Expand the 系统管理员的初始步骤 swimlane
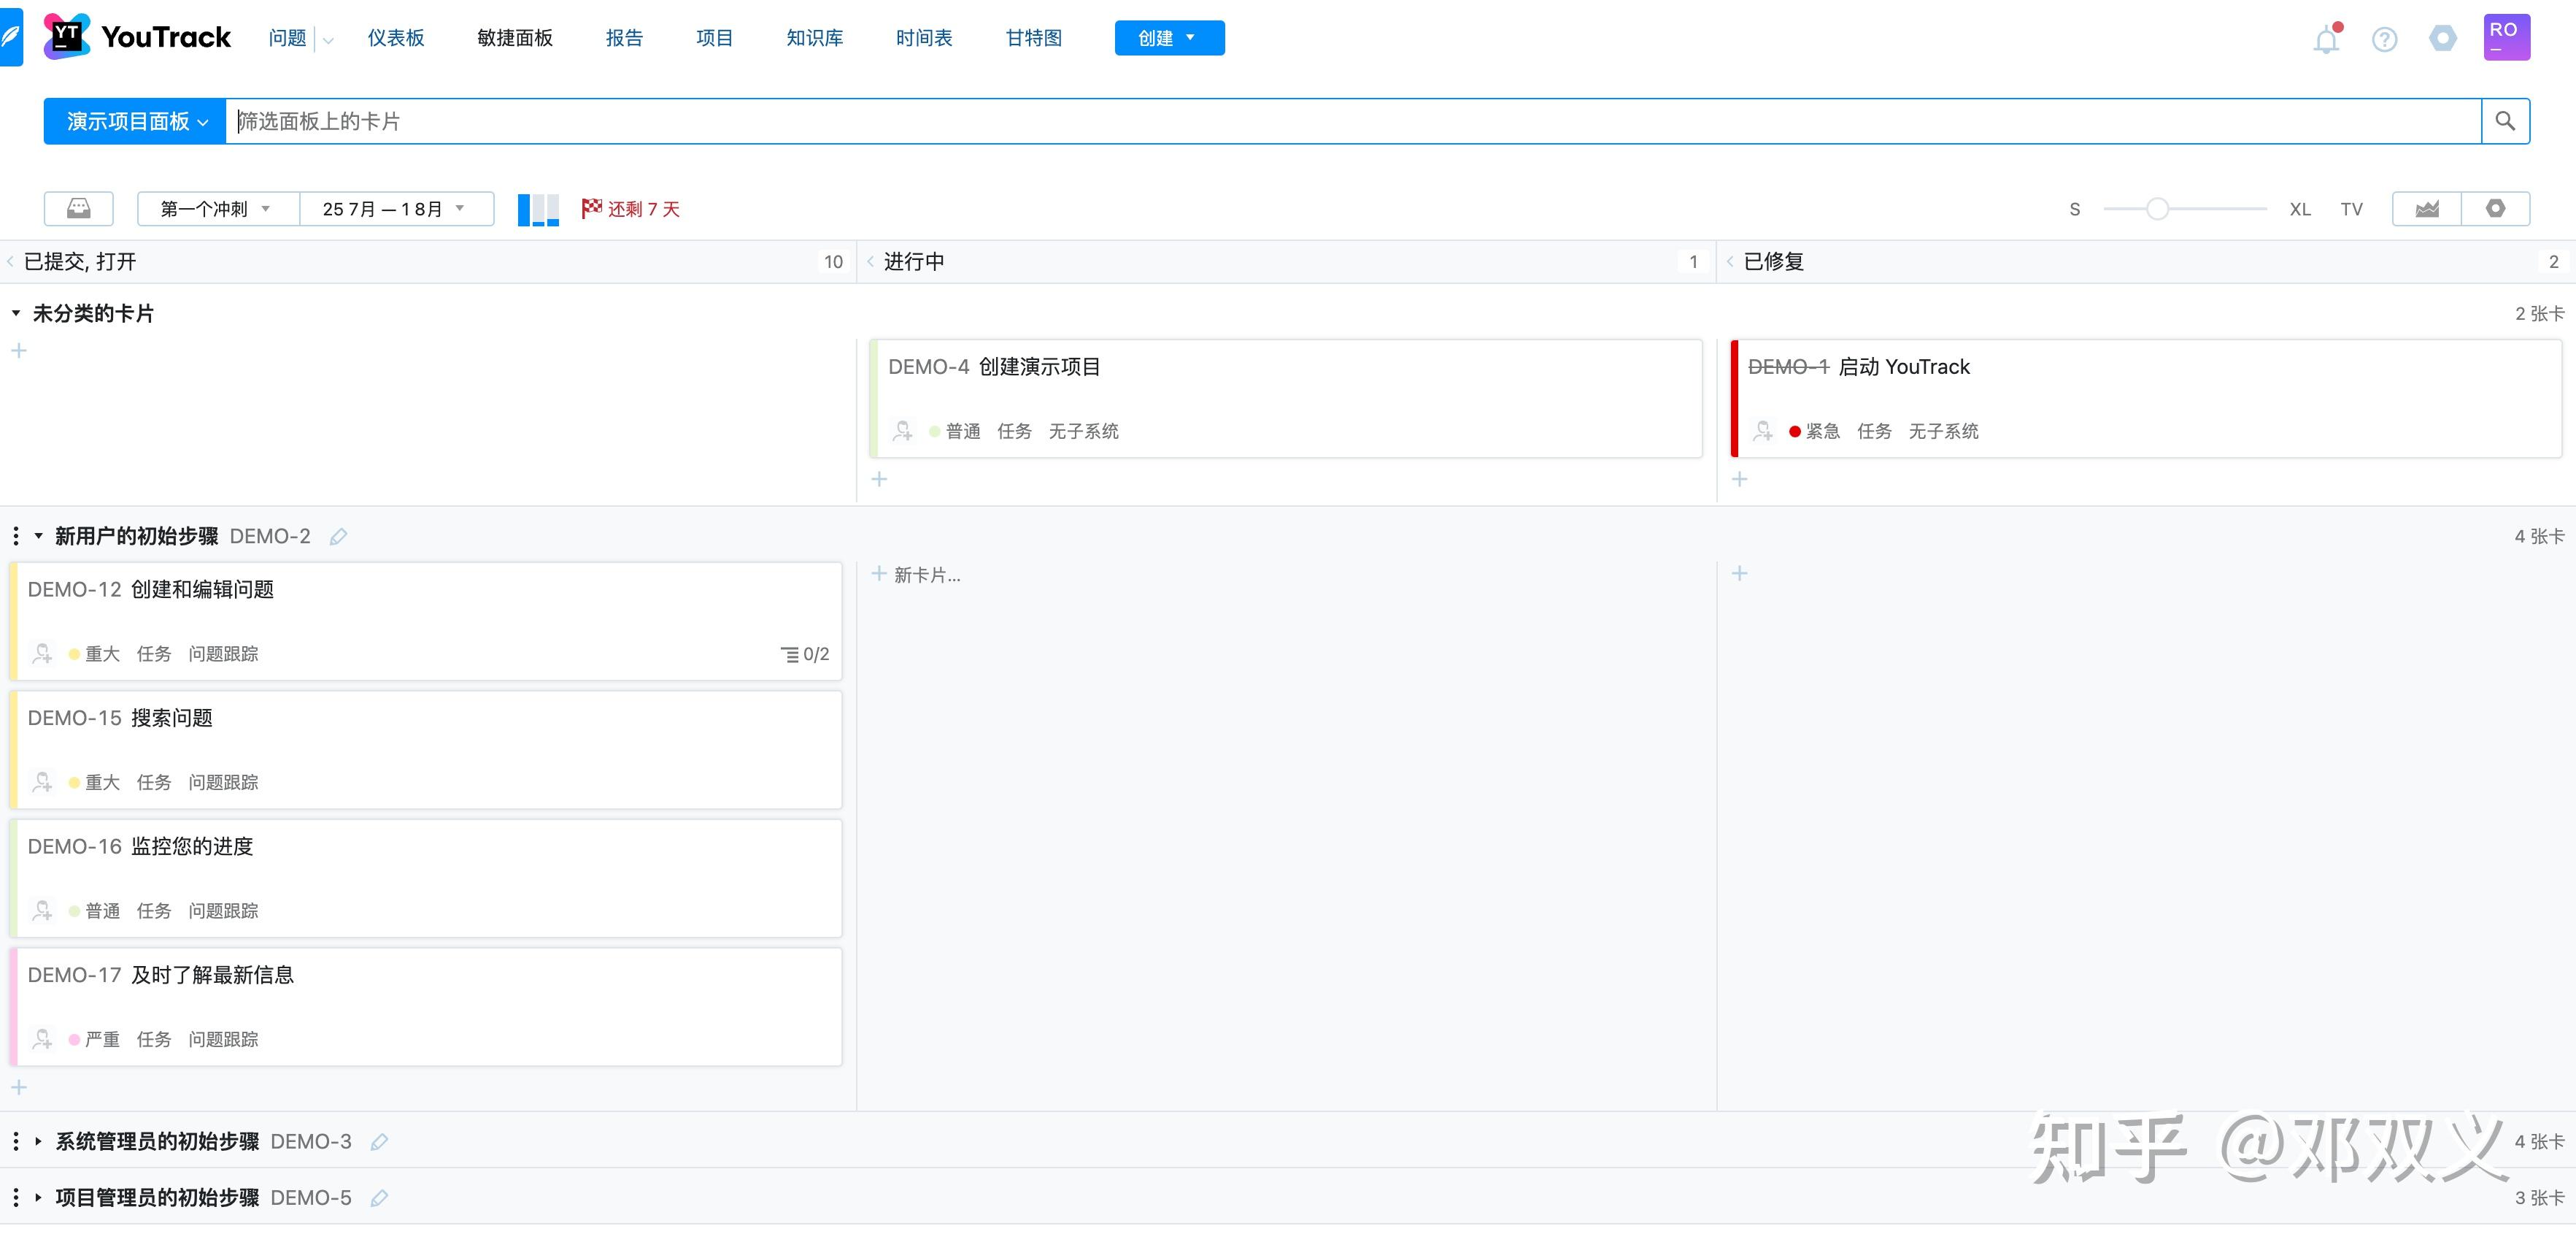The image size is (2576, 1253). pos(38,1141)
